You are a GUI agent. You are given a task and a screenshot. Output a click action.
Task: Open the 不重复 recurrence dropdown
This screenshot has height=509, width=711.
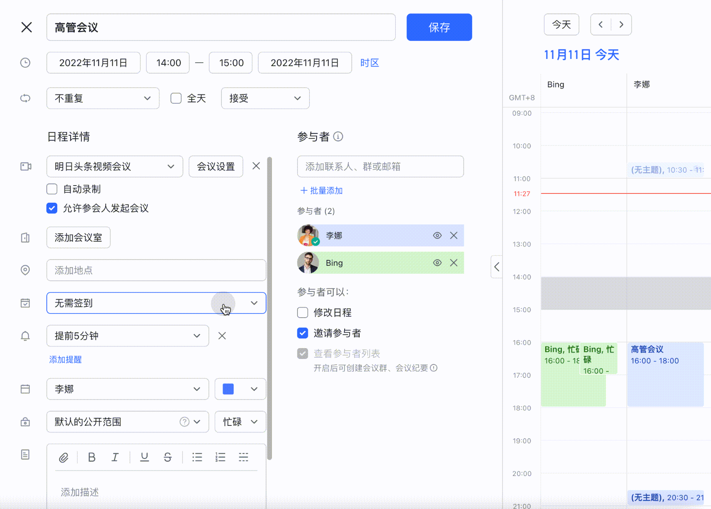coord(102,98)
